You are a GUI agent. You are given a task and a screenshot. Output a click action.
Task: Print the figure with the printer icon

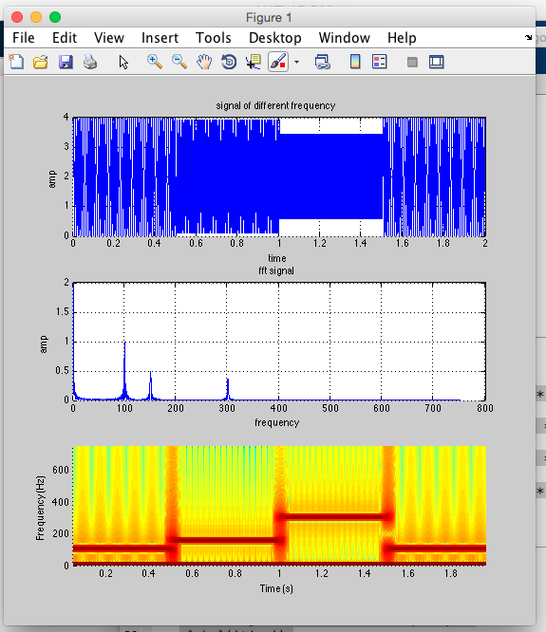pos(90,62)
